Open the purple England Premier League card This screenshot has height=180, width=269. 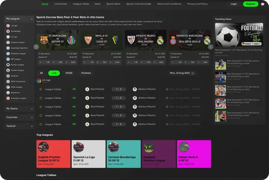(x=159, y=154)
